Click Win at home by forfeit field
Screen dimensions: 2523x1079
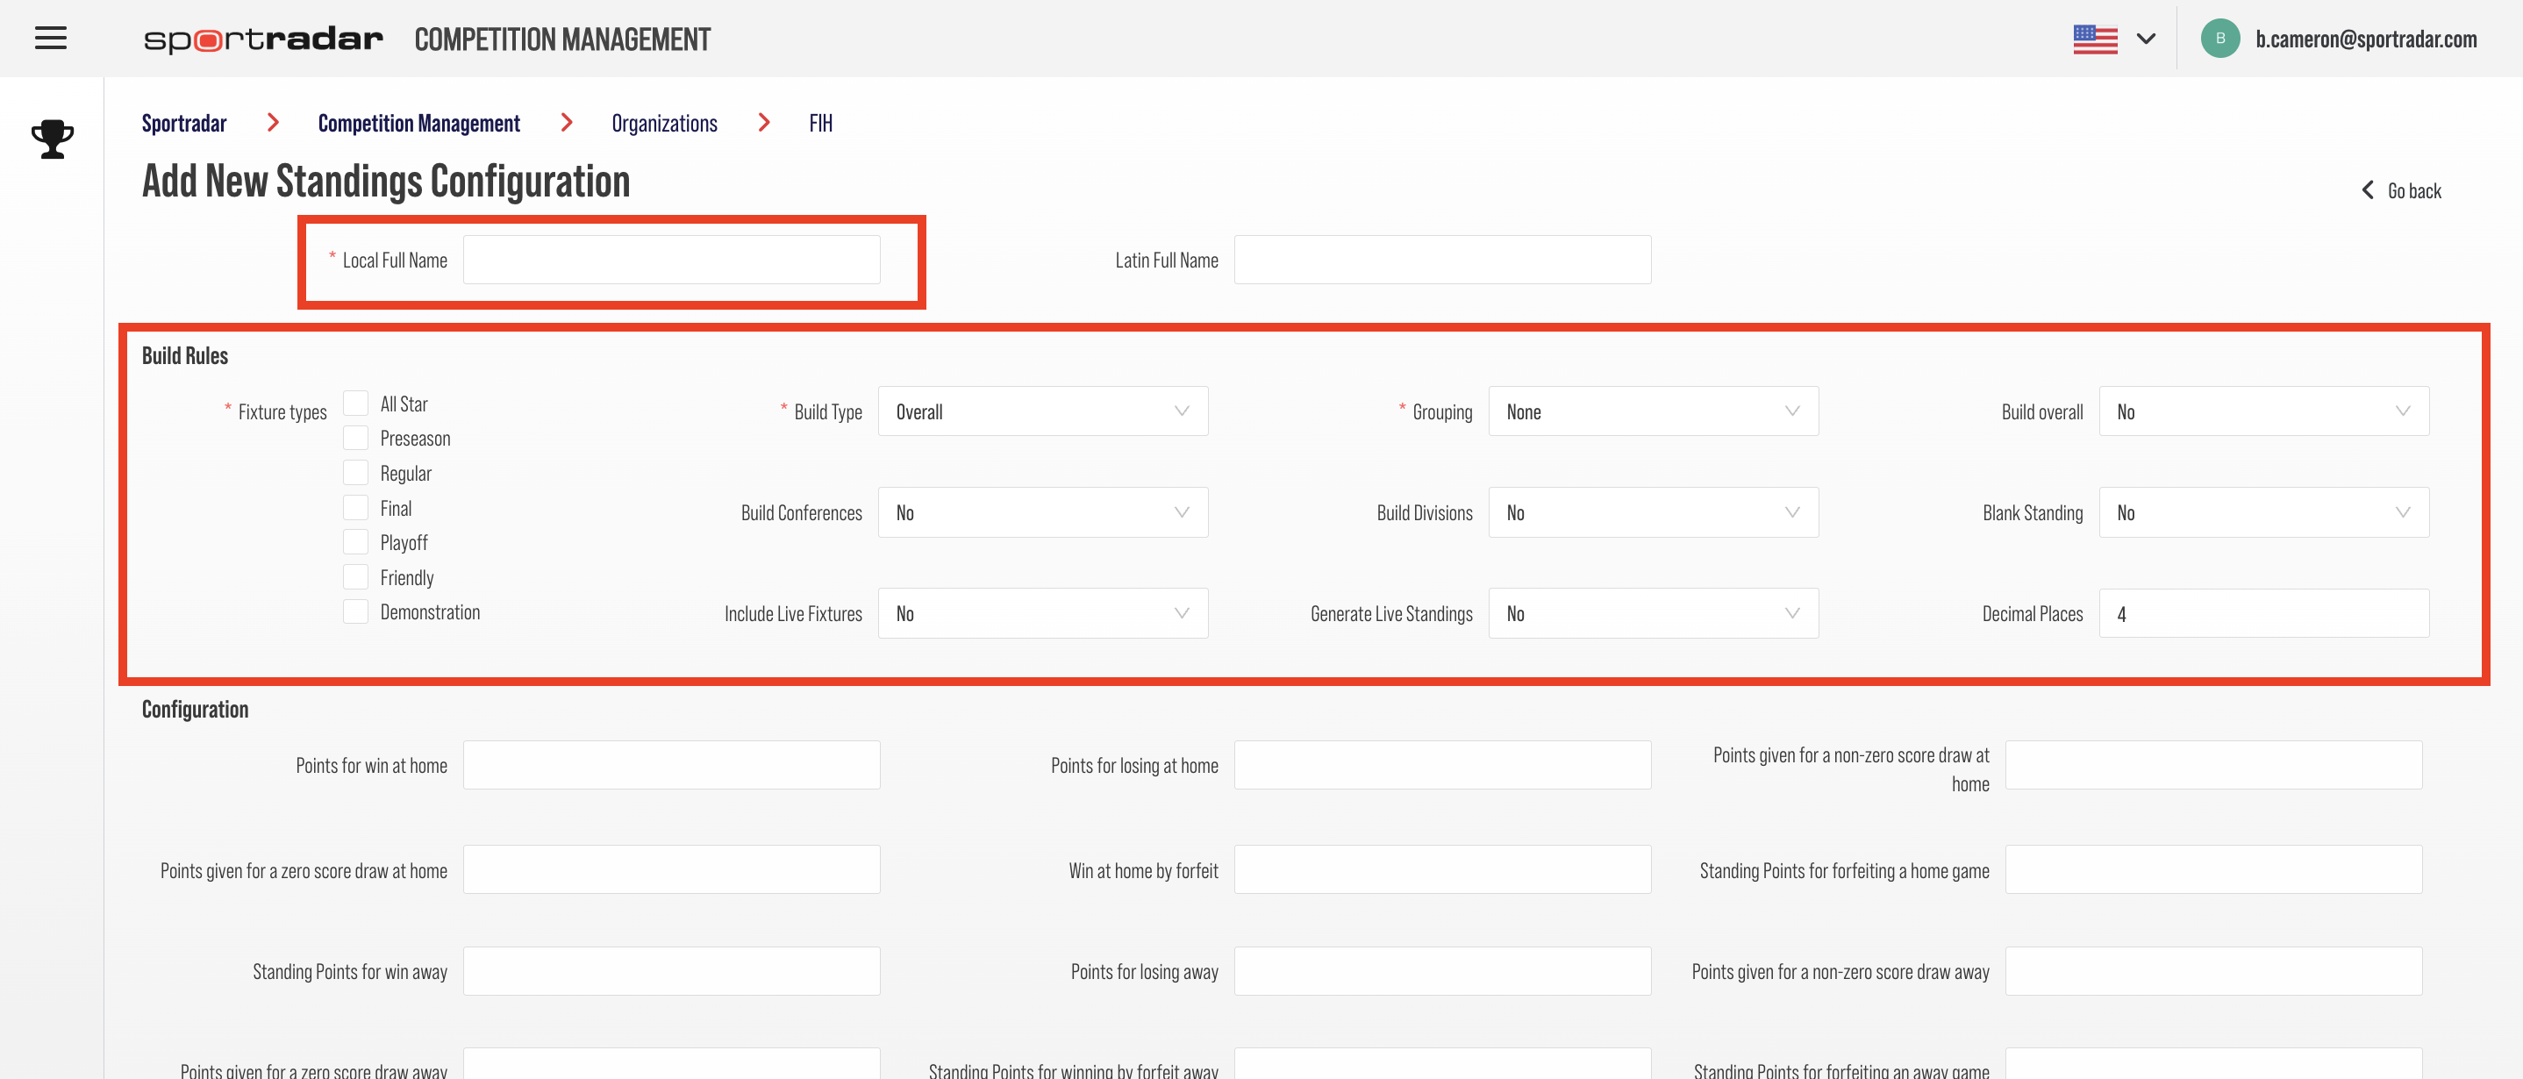[x=1441, y=869]
